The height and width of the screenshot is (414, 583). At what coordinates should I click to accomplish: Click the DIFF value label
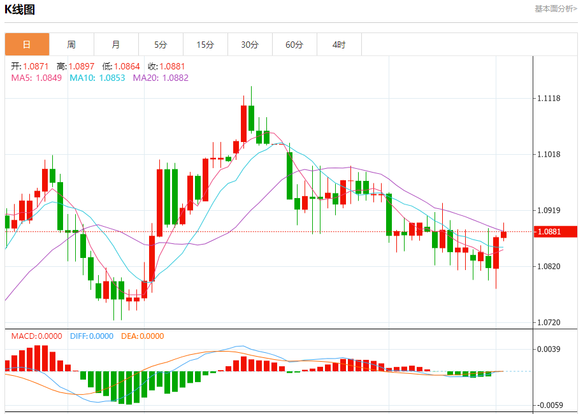tap(92, 336)
